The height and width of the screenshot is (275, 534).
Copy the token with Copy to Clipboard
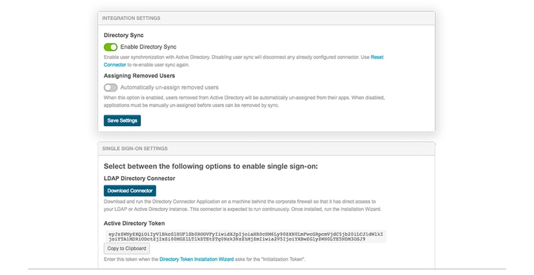127,249
